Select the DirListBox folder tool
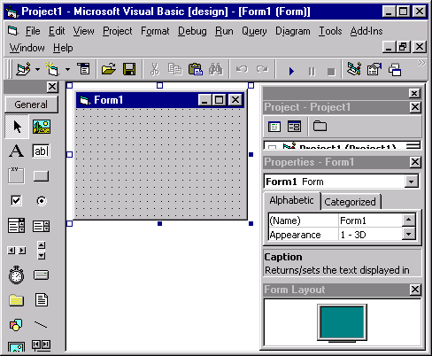Screen dimensions: 432x356 click(16, 300)
